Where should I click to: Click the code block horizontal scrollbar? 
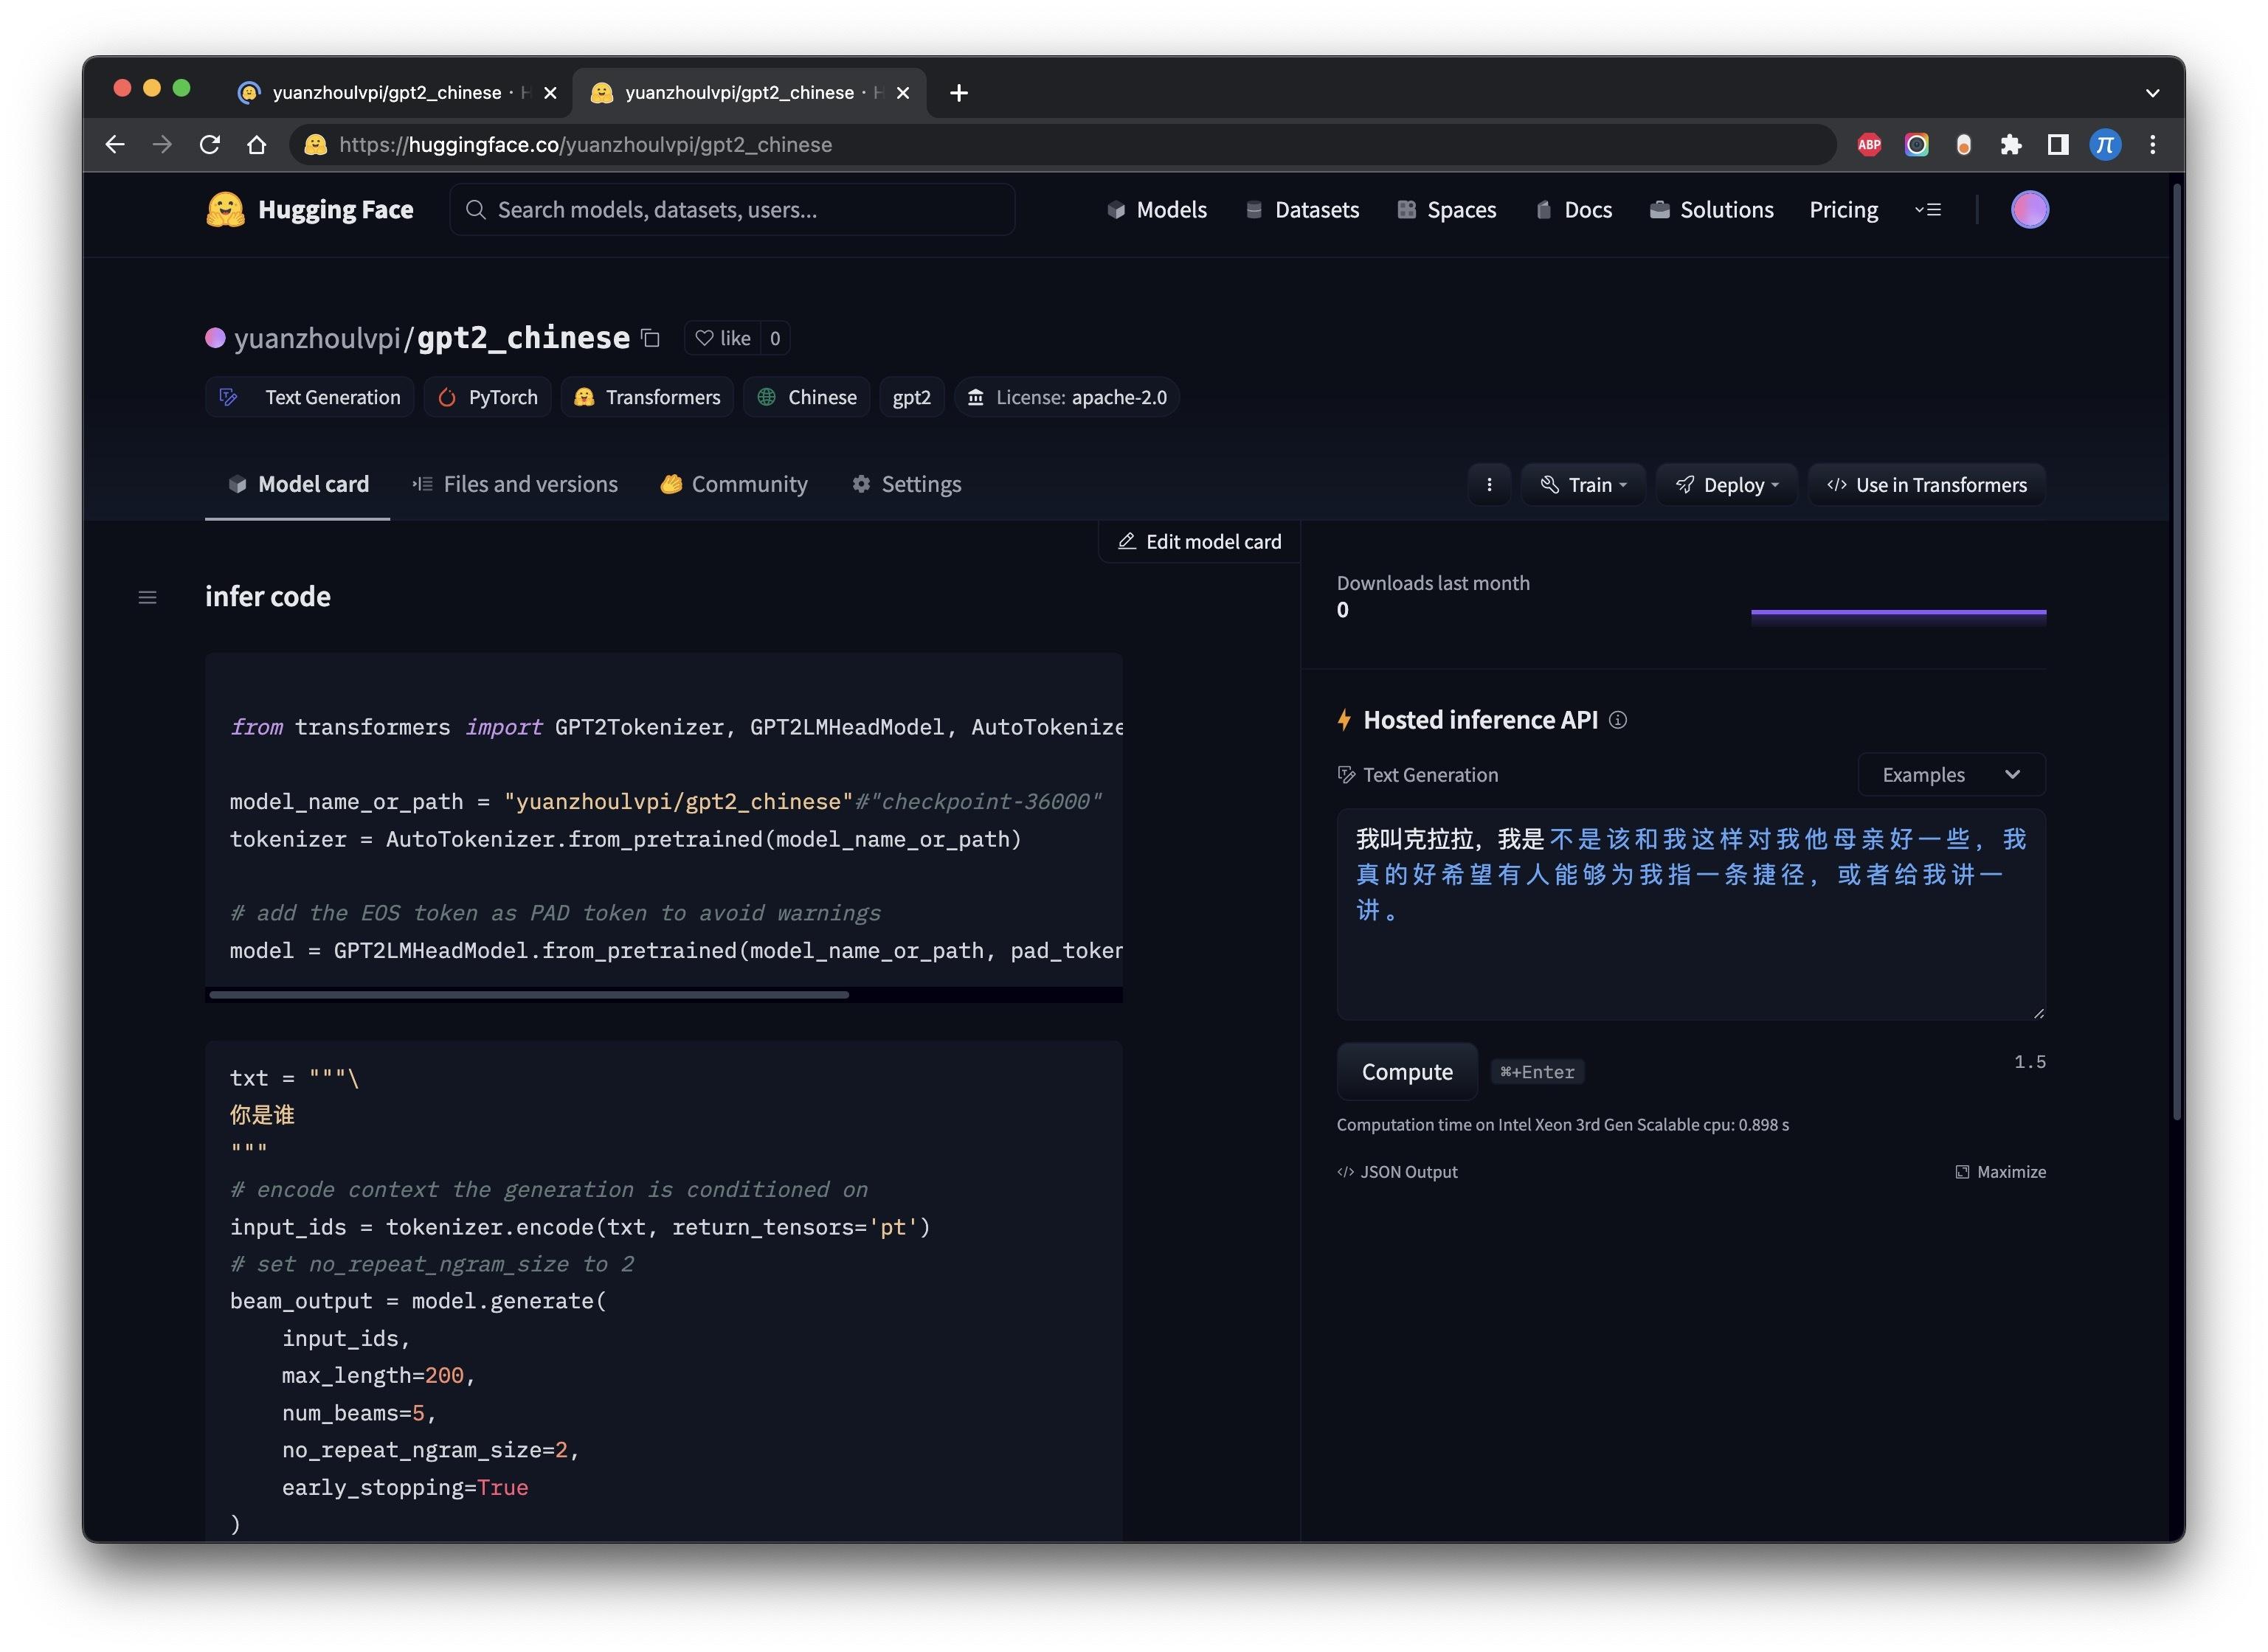528,995
